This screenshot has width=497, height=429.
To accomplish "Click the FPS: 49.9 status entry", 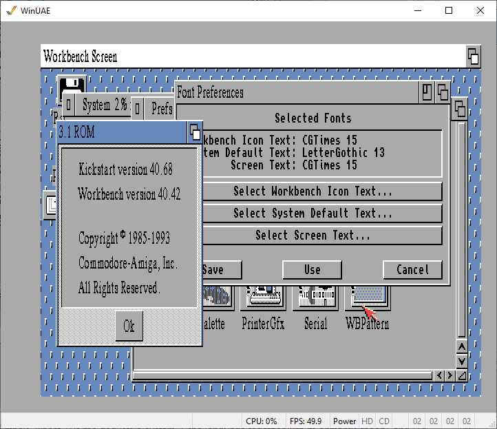I will 306,421.
